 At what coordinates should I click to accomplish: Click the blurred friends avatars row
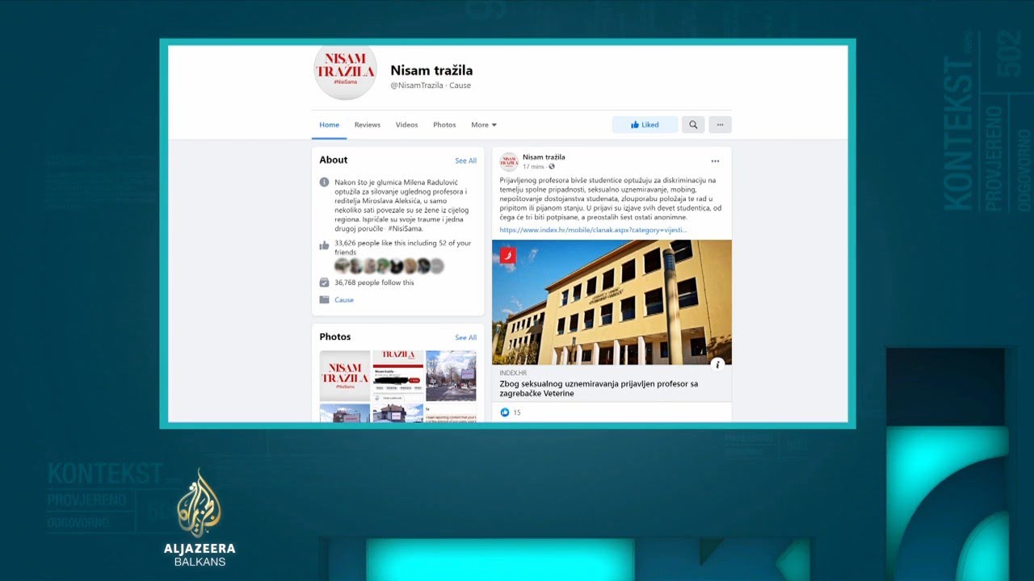click(389, 265)
